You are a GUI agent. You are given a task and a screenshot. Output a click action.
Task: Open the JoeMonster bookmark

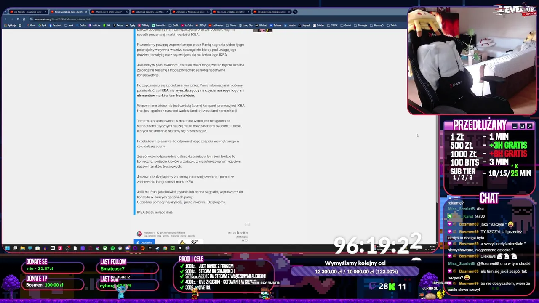[216, 25]
